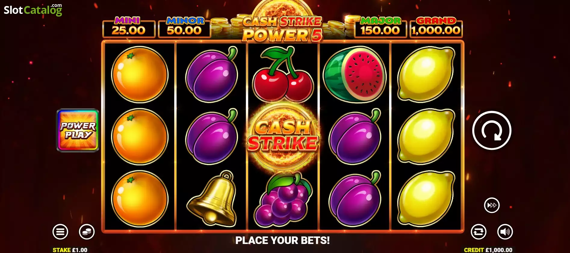This screenshot has width=570, height=253.
Task: Click the MINI 25.00 jackpot box
Action: pyautogui.click(x=129, y=27)
